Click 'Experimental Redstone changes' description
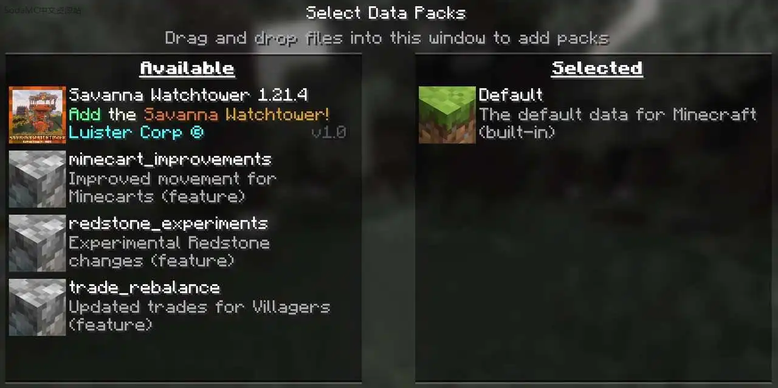The width and height of the screenshot is (778, 388). [x=169, y=252]
